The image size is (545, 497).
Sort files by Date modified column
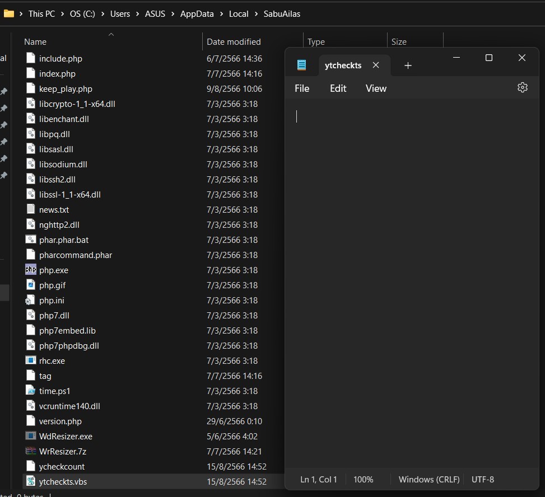(234, 41)
